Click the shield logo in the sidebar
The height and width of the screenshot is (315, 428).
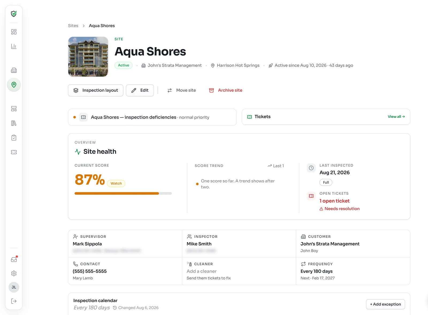(x=14, y=14)
